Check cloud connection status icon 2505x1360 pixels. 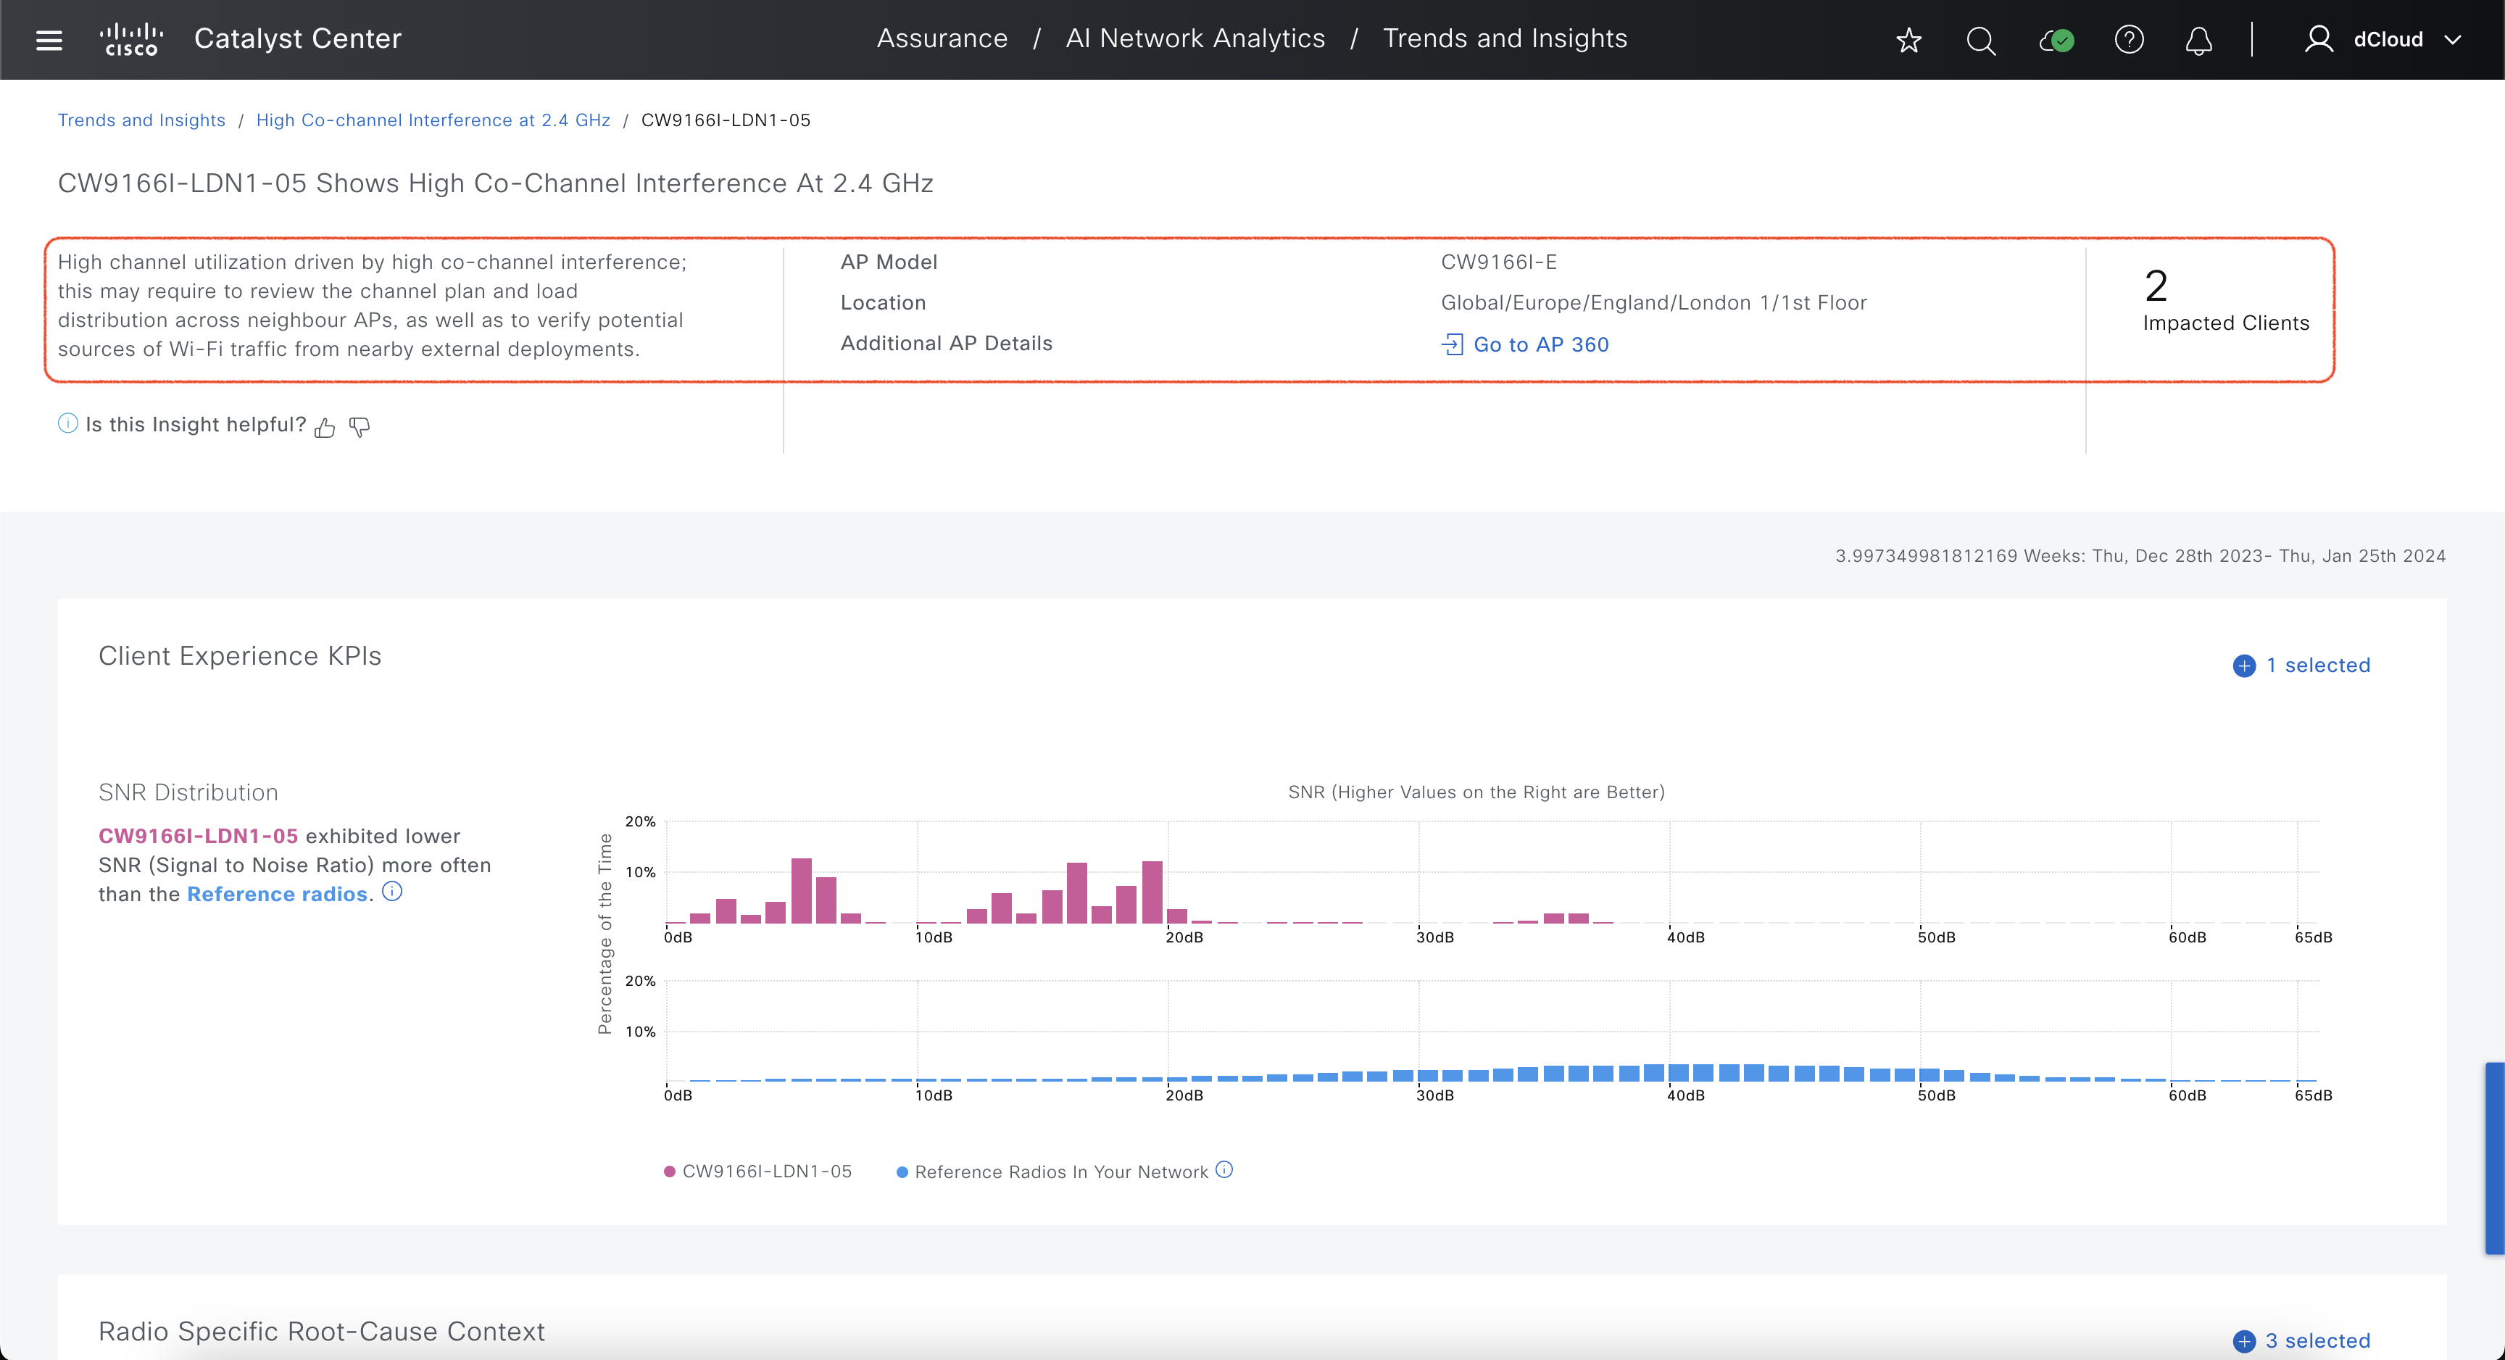[x=2057, y=40]
